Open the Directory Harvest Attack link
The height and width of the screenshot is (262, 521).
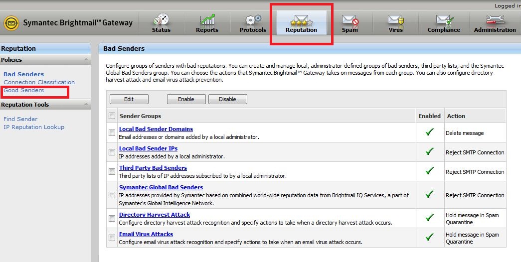pyautogui.click(x=155, y=215)
